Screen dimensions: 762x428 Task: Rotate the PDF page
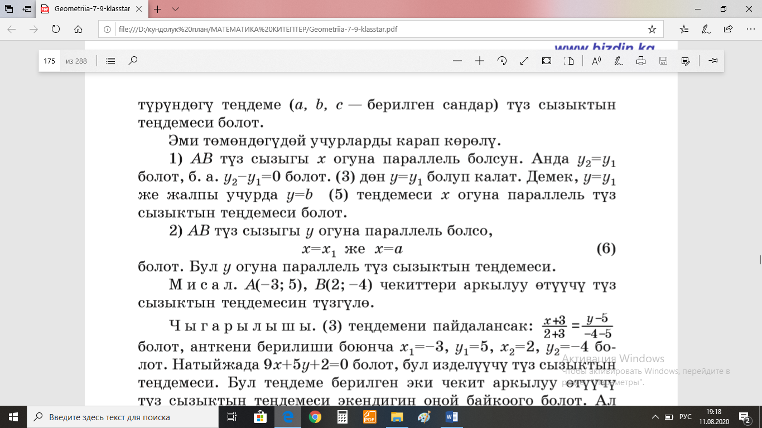502,61
